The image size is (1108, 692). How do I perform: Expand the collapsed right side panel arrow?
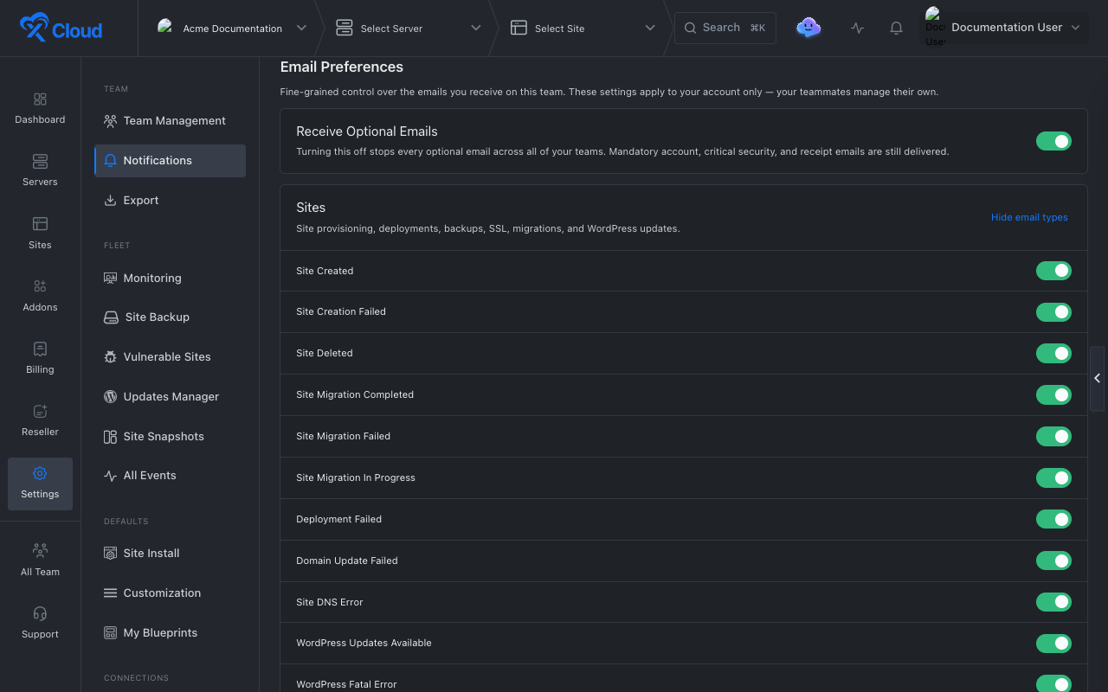click(x=1098, y=378)
